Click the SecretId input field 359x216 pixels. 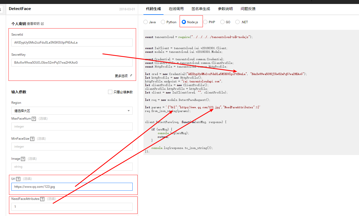(x=72, y=43)
